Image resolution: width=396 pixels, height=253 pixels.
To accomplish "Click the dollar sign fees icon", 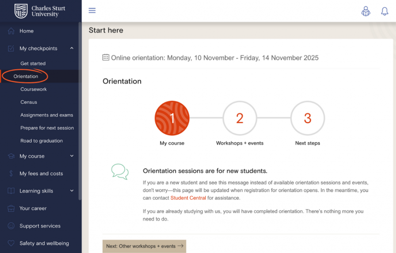I will pos(11,174).
